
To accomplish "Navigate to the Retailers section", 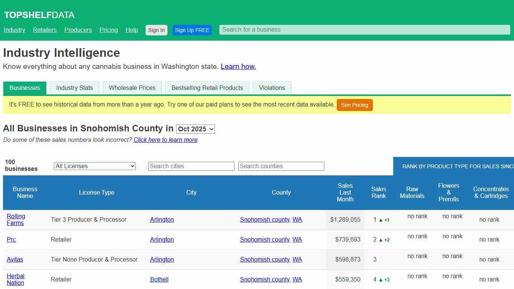I will point(44,30).
